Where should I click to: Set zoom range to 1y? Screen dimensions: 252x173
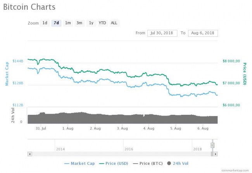91,23
